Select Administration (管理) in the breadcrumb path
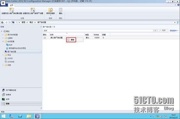This screenshot has width=180, height=119. point(23,22)
